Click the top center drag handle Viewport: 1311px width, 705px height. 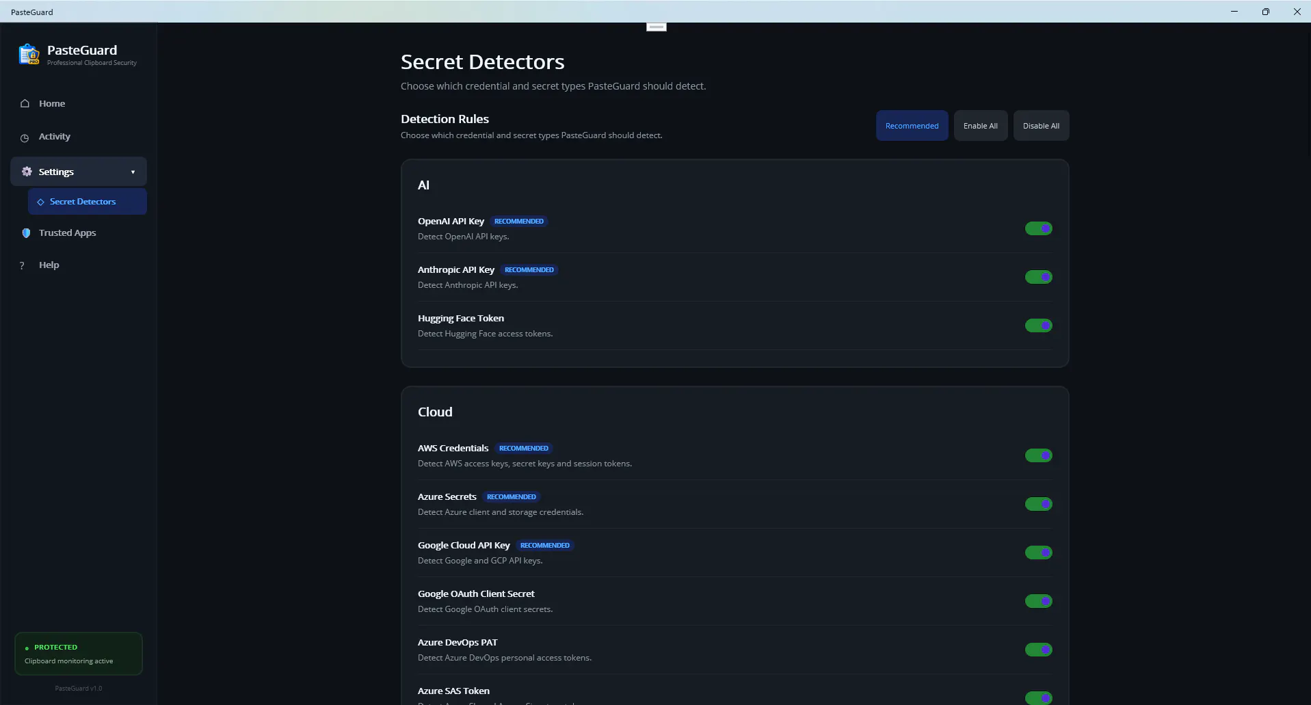(x=656, y=27)
